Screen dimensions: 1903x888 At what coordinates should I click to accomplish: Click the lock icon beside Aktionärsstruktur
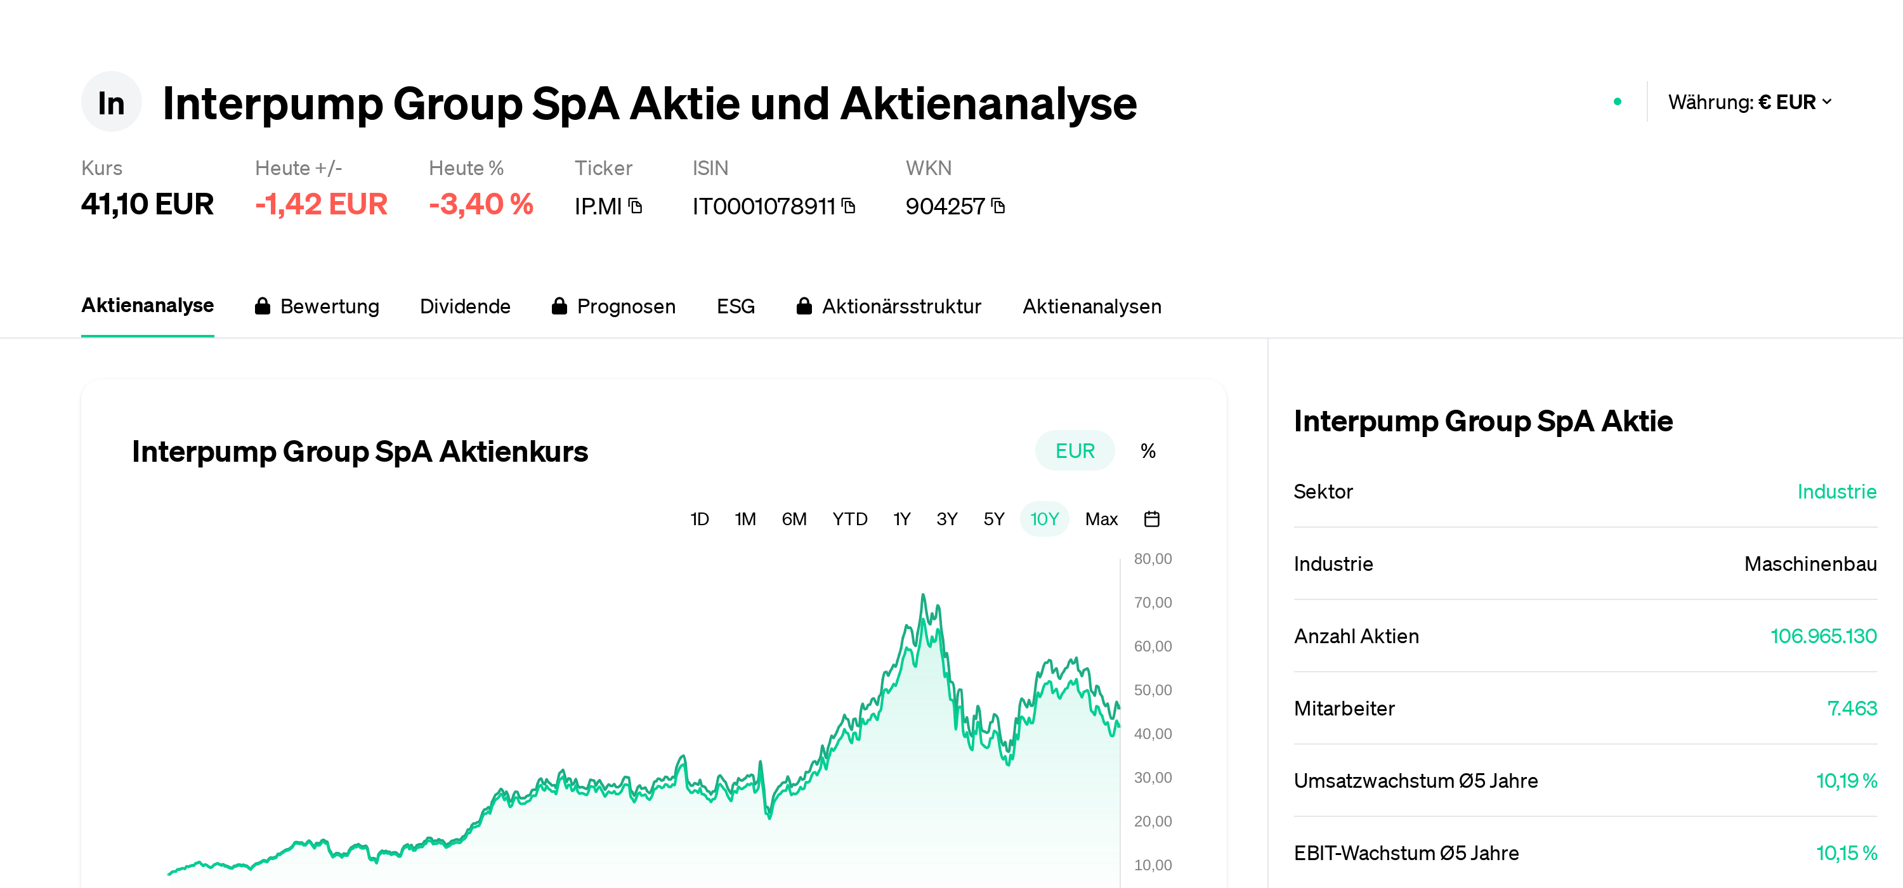pyautogui.click(x=804, y=306)
